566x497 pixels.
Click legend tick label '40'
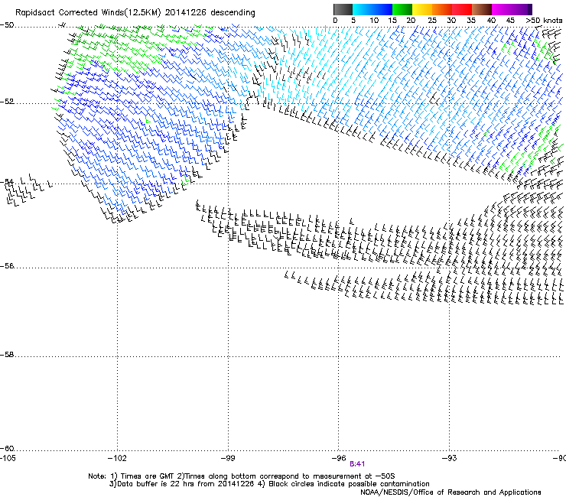(x=491, y=21)
